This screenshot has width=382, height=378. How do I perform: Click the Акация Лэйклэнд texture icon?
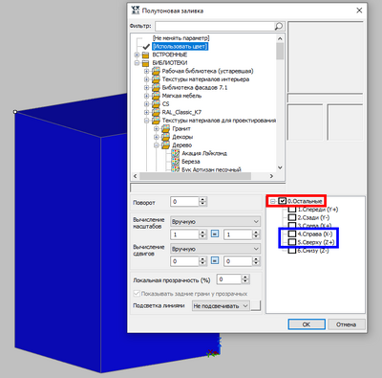[176, 153]
